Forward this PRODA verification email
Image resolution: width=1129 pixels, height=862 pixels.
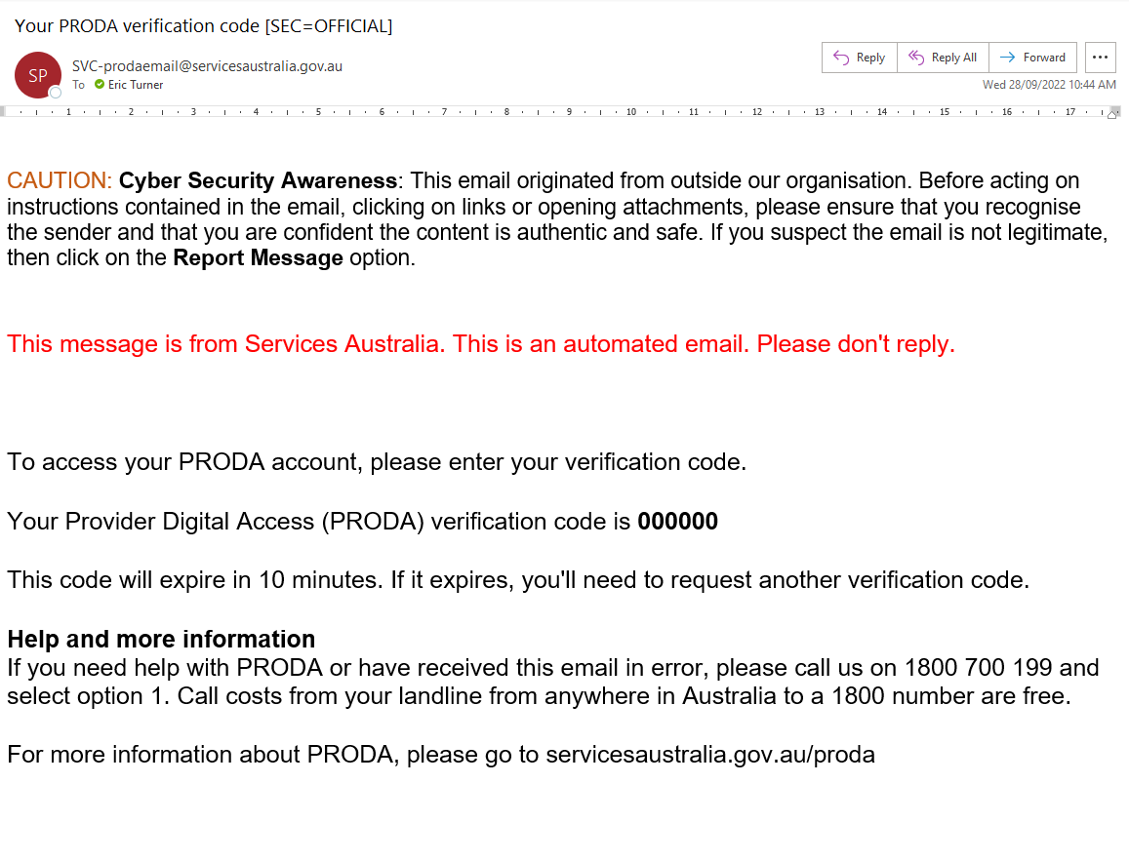[x=1033, y=58]
